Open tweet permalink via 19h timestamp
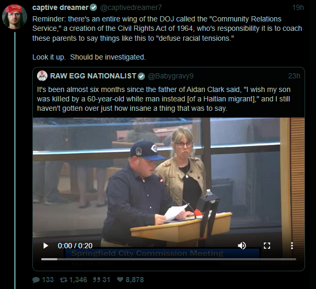 (x=298, y=7)
